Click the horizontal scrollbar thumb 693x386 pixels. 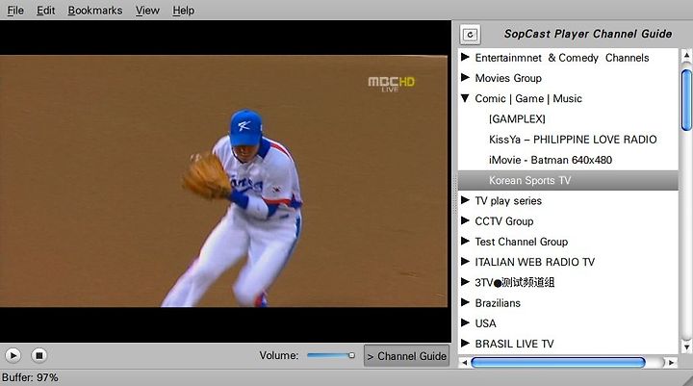(558, 363)
